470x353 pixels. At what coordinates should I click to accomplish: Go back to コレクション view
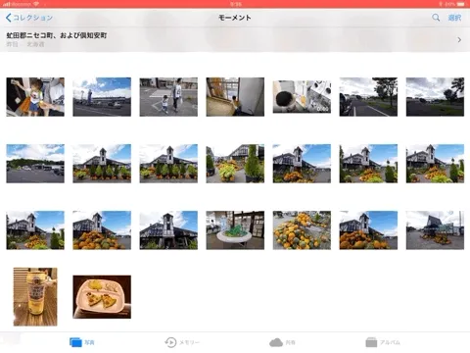[29, 18]
